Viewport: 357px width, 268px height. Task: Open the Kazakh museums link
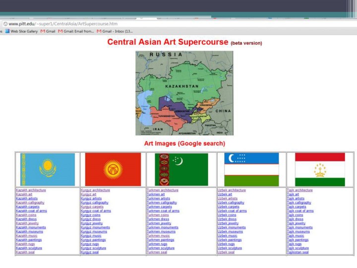coord(29,231)
